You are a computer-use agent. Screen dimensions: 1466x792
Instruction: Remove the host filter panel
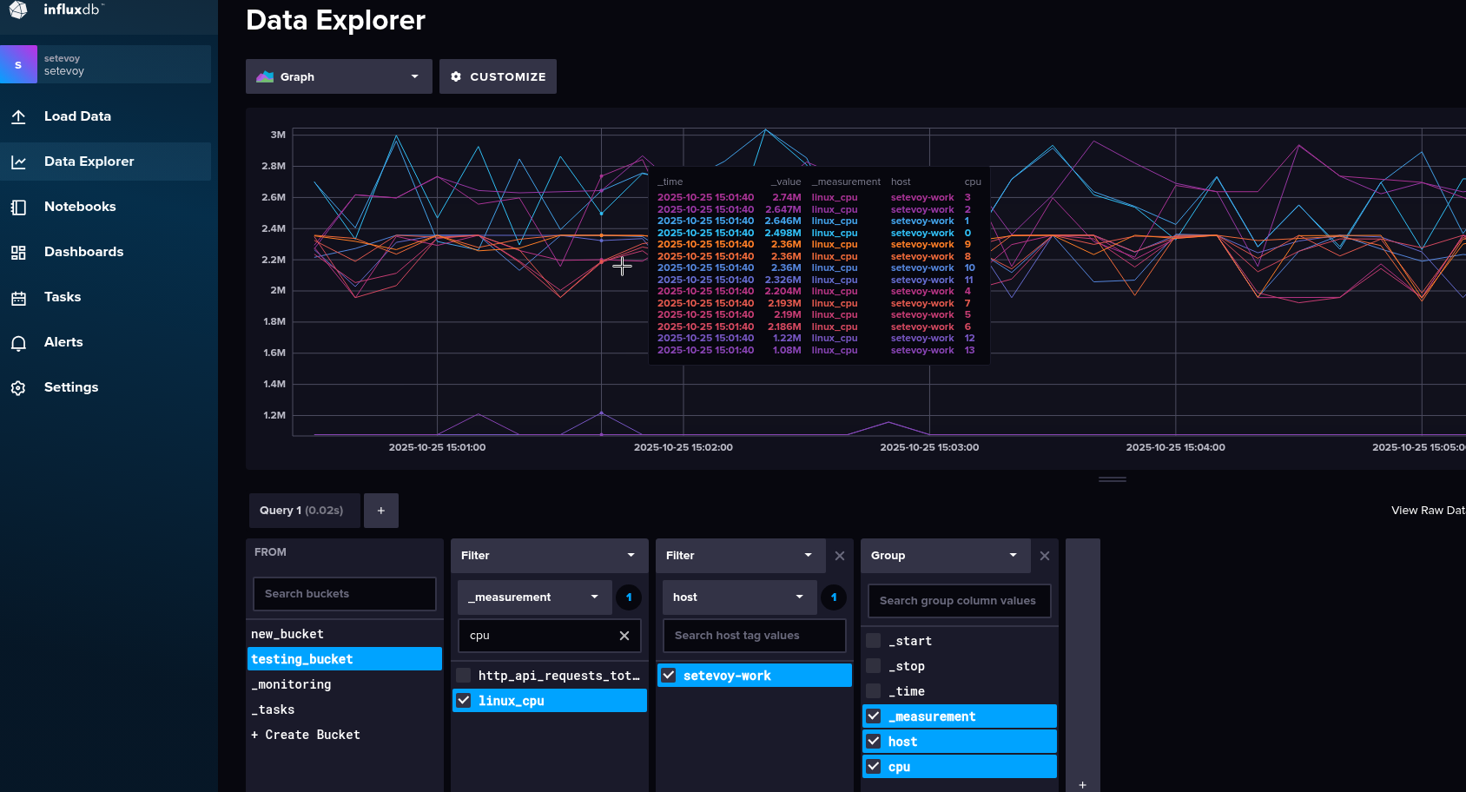pos(839,556)
